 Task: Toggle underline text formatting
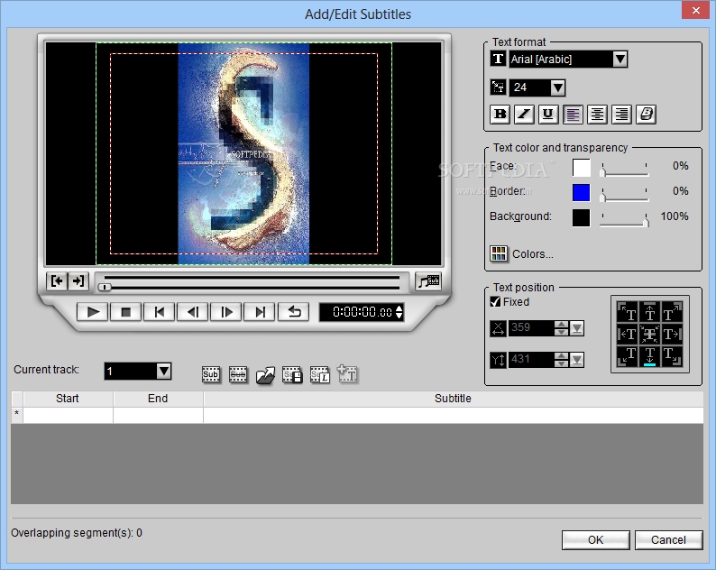(x=548, y=115)
